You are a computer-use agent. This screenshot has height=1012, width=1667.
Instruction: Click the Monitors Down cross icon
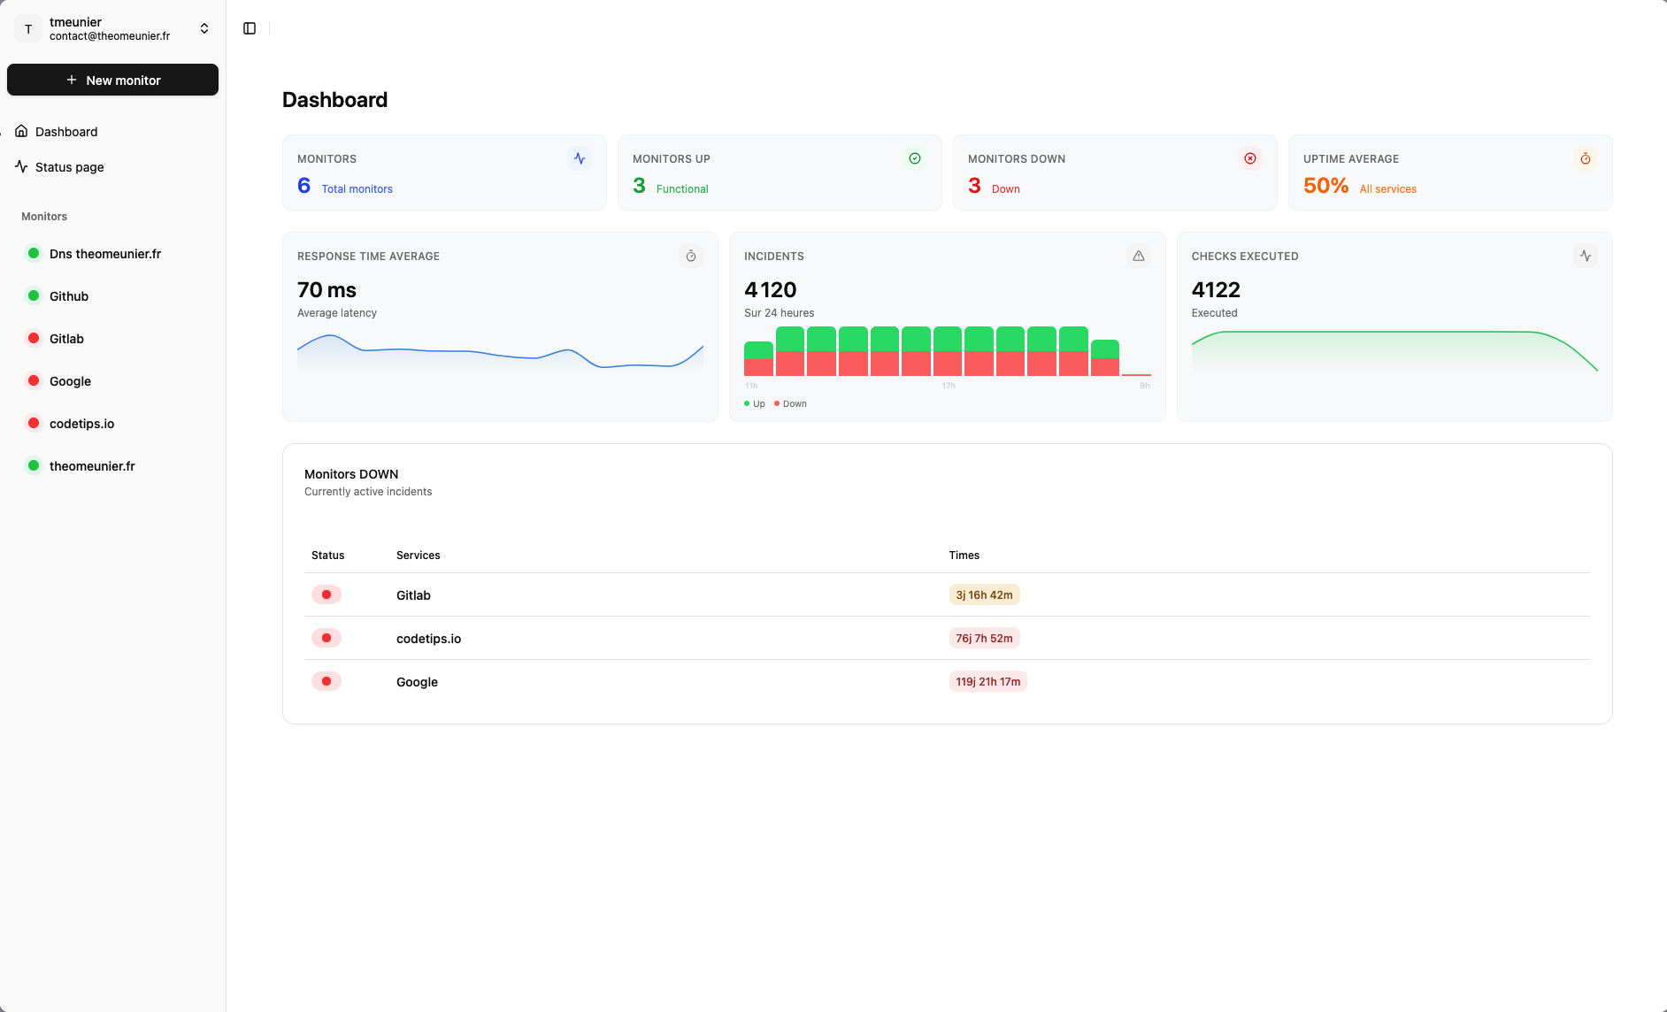pos(1250,158)
